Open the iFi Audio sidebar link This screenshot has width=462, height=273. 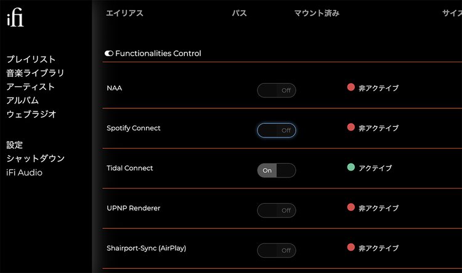point(25,173)
